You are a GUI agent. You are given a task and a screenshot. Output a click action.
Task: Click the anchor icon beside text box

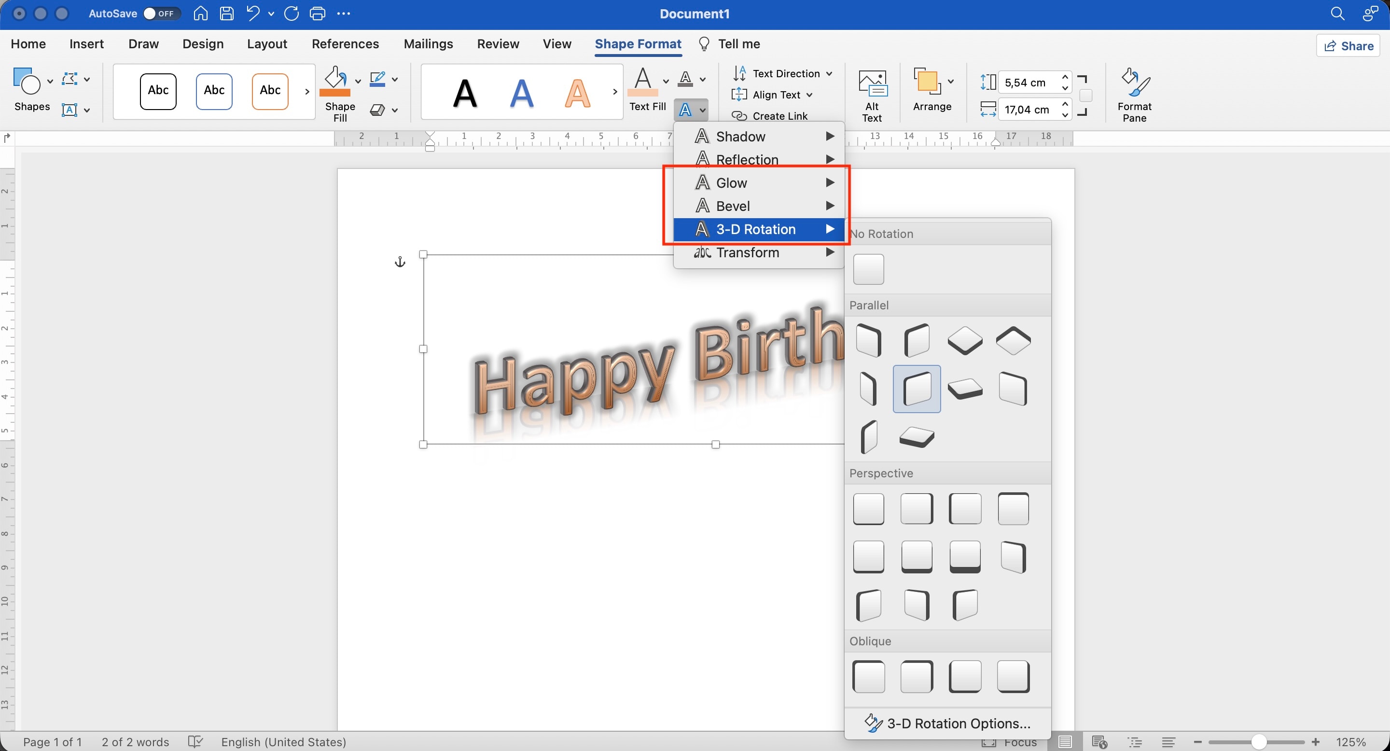tap(400, 262)
